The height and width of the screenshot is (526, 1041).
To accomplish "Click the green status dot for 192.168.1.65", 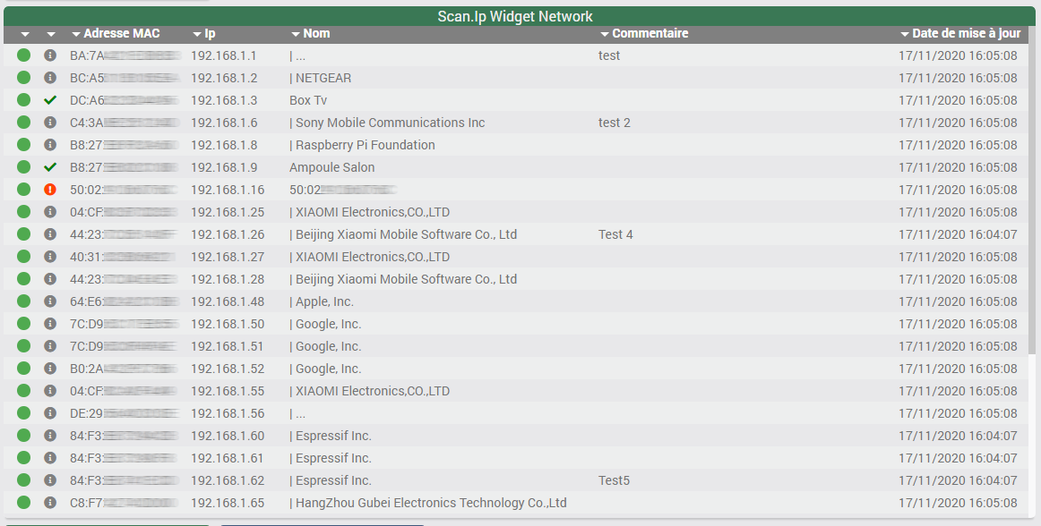I will click(x=24, y=503).
